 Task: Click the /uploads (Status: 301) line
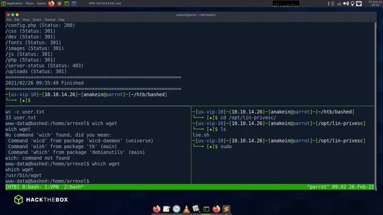[x=36, y=72]
